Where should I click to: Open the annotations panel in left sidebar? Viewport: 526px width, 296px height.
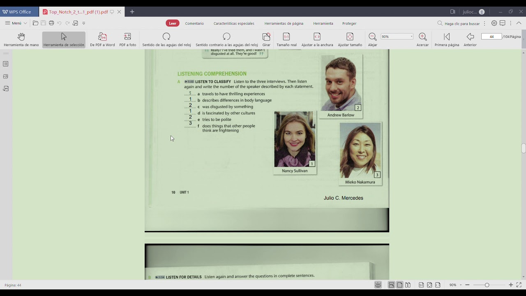pyautogui.click(x=6, y=88)
